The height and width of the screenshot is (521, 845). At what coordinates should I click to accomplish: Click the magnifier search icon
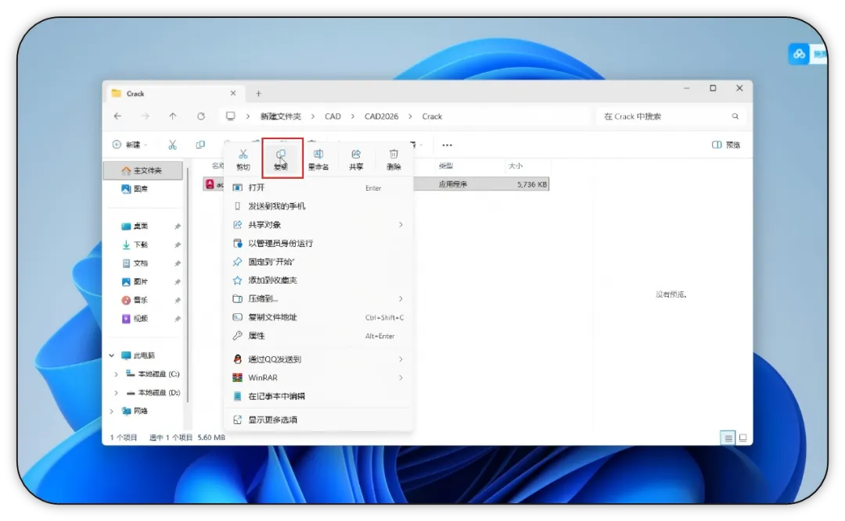tap(735, 116)
